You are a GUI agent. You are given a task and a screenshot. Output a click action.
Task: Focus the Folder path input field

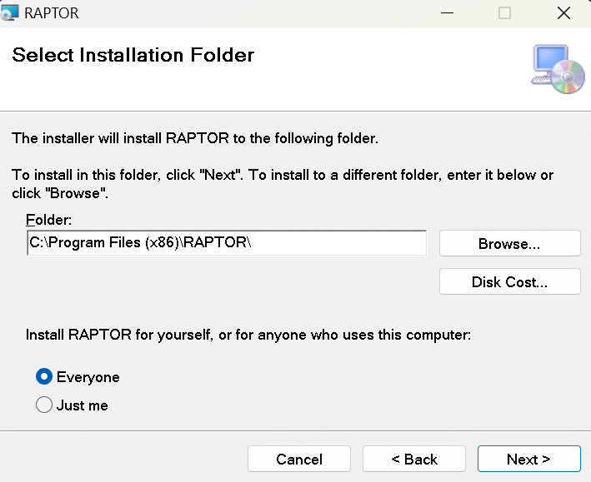pos(227,243)
